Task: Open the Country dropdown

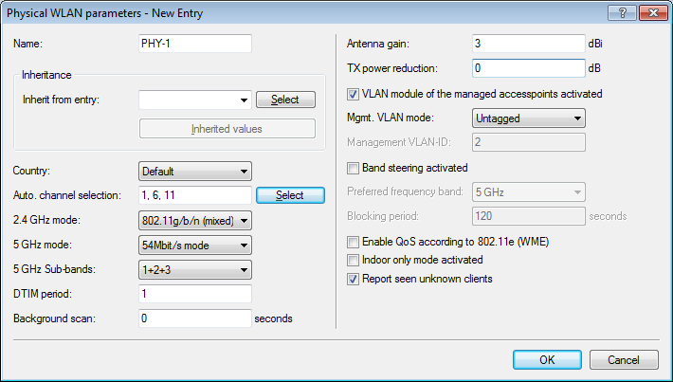Action: pos(194,172)
